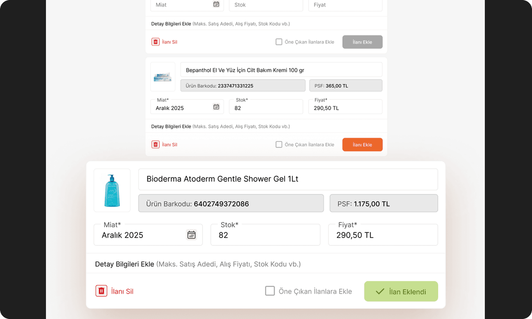Open the calendar in Bepanthol Miat field
532x319 pixels.
(216, 107)
